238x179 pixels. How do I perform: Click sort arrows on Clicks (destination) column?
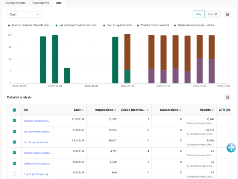(148, 110)
